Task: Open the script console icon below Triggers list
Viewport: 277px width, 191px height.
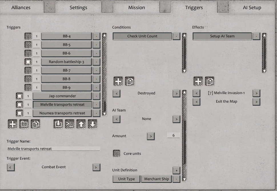Action: click(x=70, y=124)
